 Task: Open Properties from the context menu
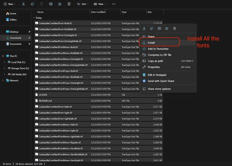coord(168,67)
